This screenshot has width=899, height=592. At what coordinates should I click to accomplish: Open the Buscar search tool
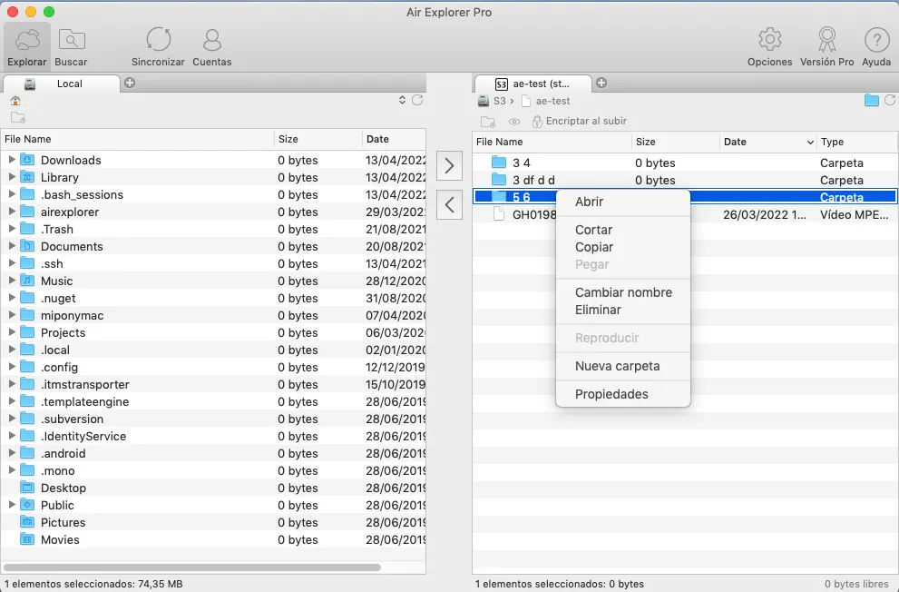tap(71, 47)
